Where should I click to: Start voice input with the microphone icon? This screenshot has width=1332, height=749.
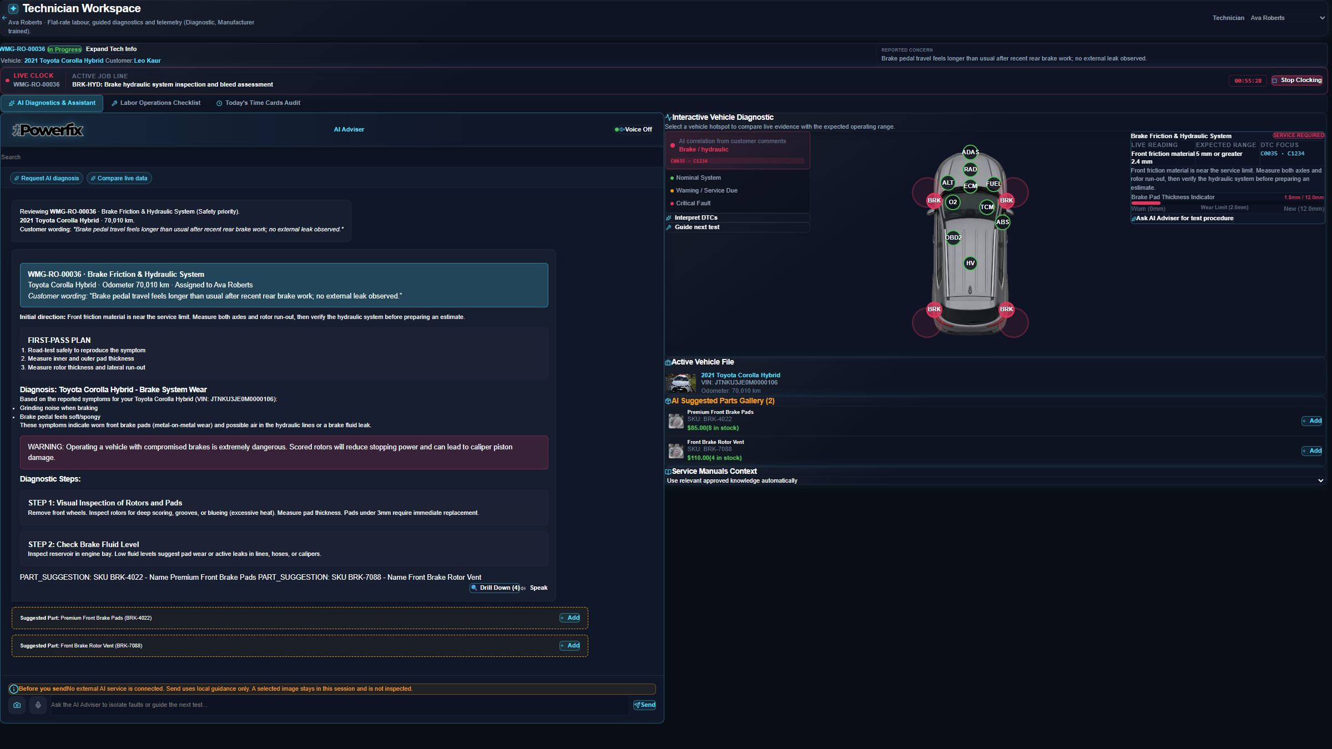tap(38, 705)
